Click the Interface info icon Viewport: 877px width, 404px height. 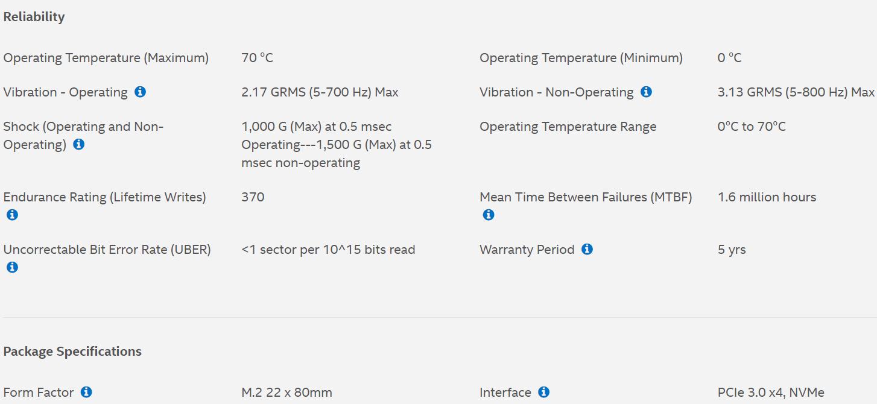(x=543, y=392)
